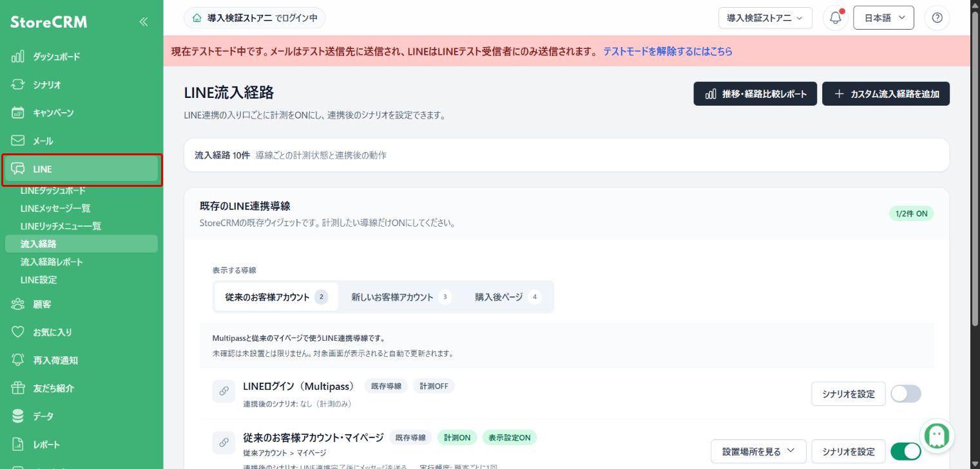Collapse the sidebar with the double-chevron icon

point(144,22)
